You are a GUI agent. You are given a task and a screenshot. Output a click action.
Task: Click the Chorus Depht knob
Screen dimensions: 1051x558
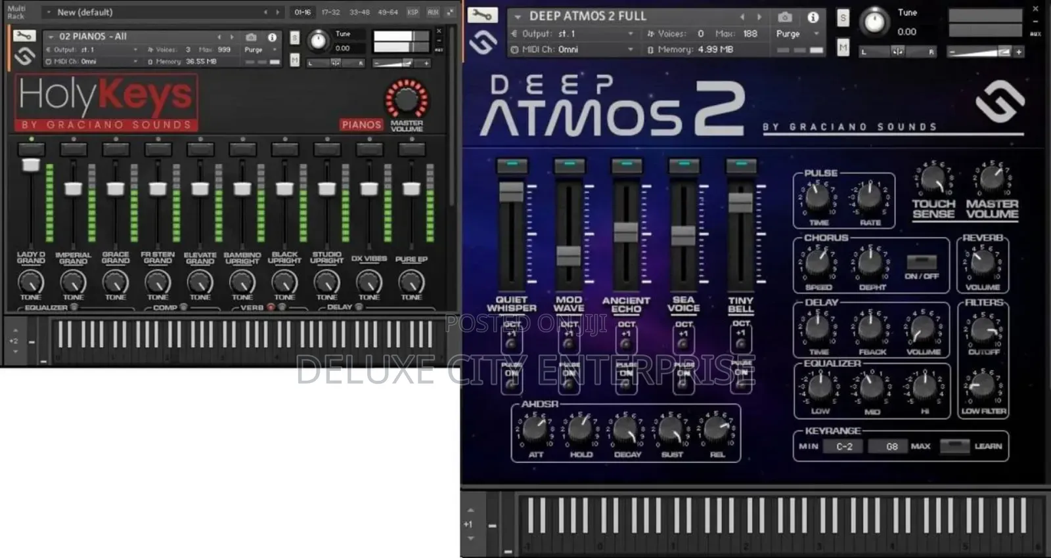pos(871,262)
